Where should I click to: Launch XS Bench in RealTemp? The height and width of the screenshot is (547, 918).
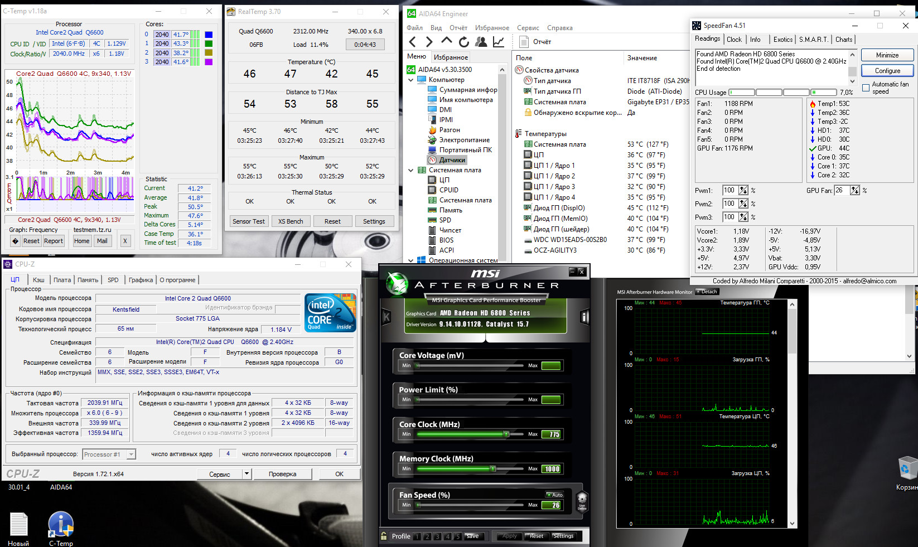(x=291, y=221)
